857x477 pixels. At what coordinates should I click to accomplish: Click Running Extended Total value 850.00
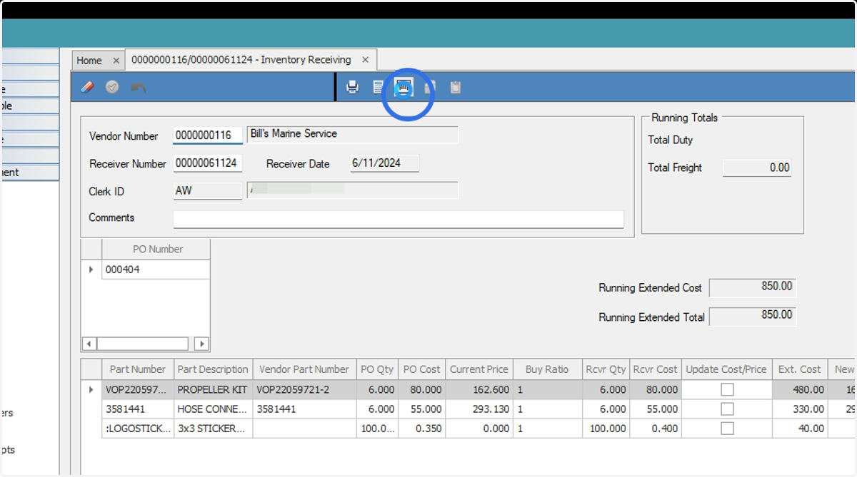coord(752,317)
